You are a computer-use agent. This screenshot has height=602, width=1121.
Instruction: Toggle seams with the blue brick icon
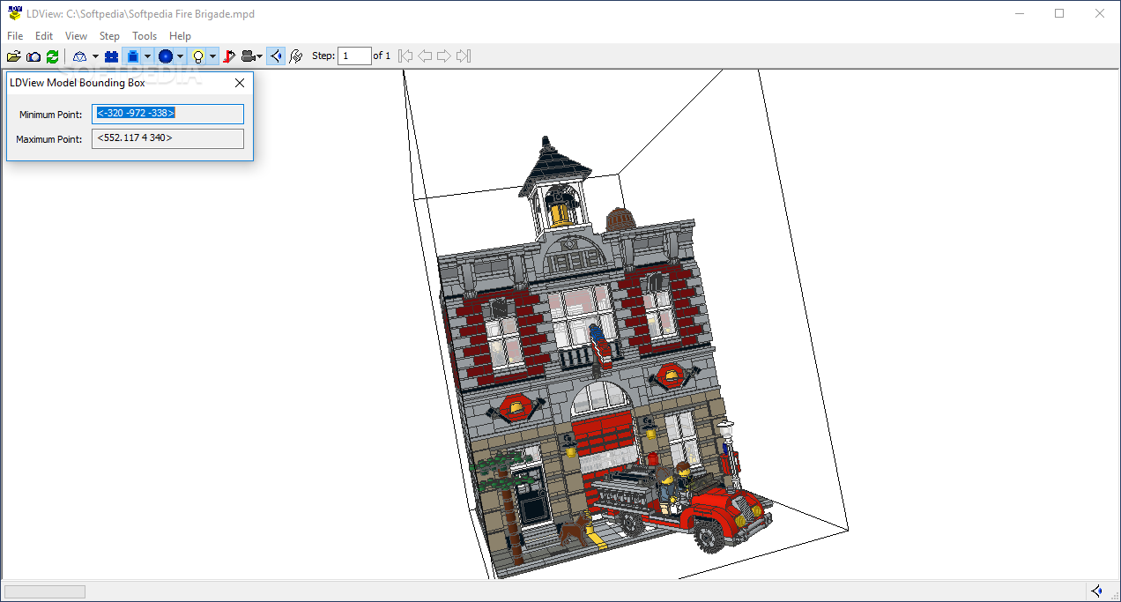click(x=111, y=56)
